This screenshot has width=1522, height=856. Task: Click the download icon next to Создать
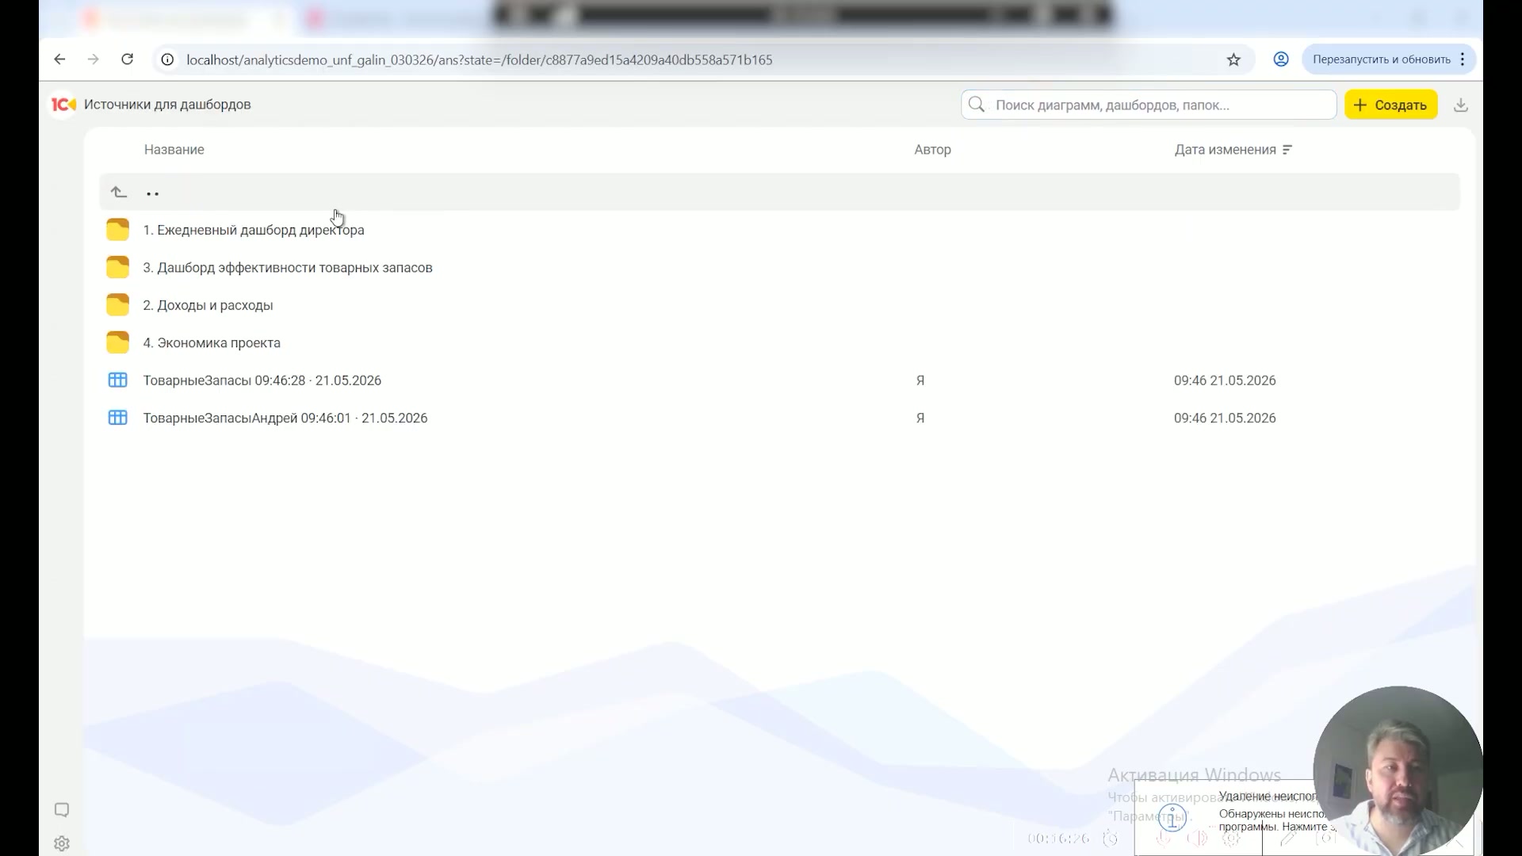point(1461,105)
